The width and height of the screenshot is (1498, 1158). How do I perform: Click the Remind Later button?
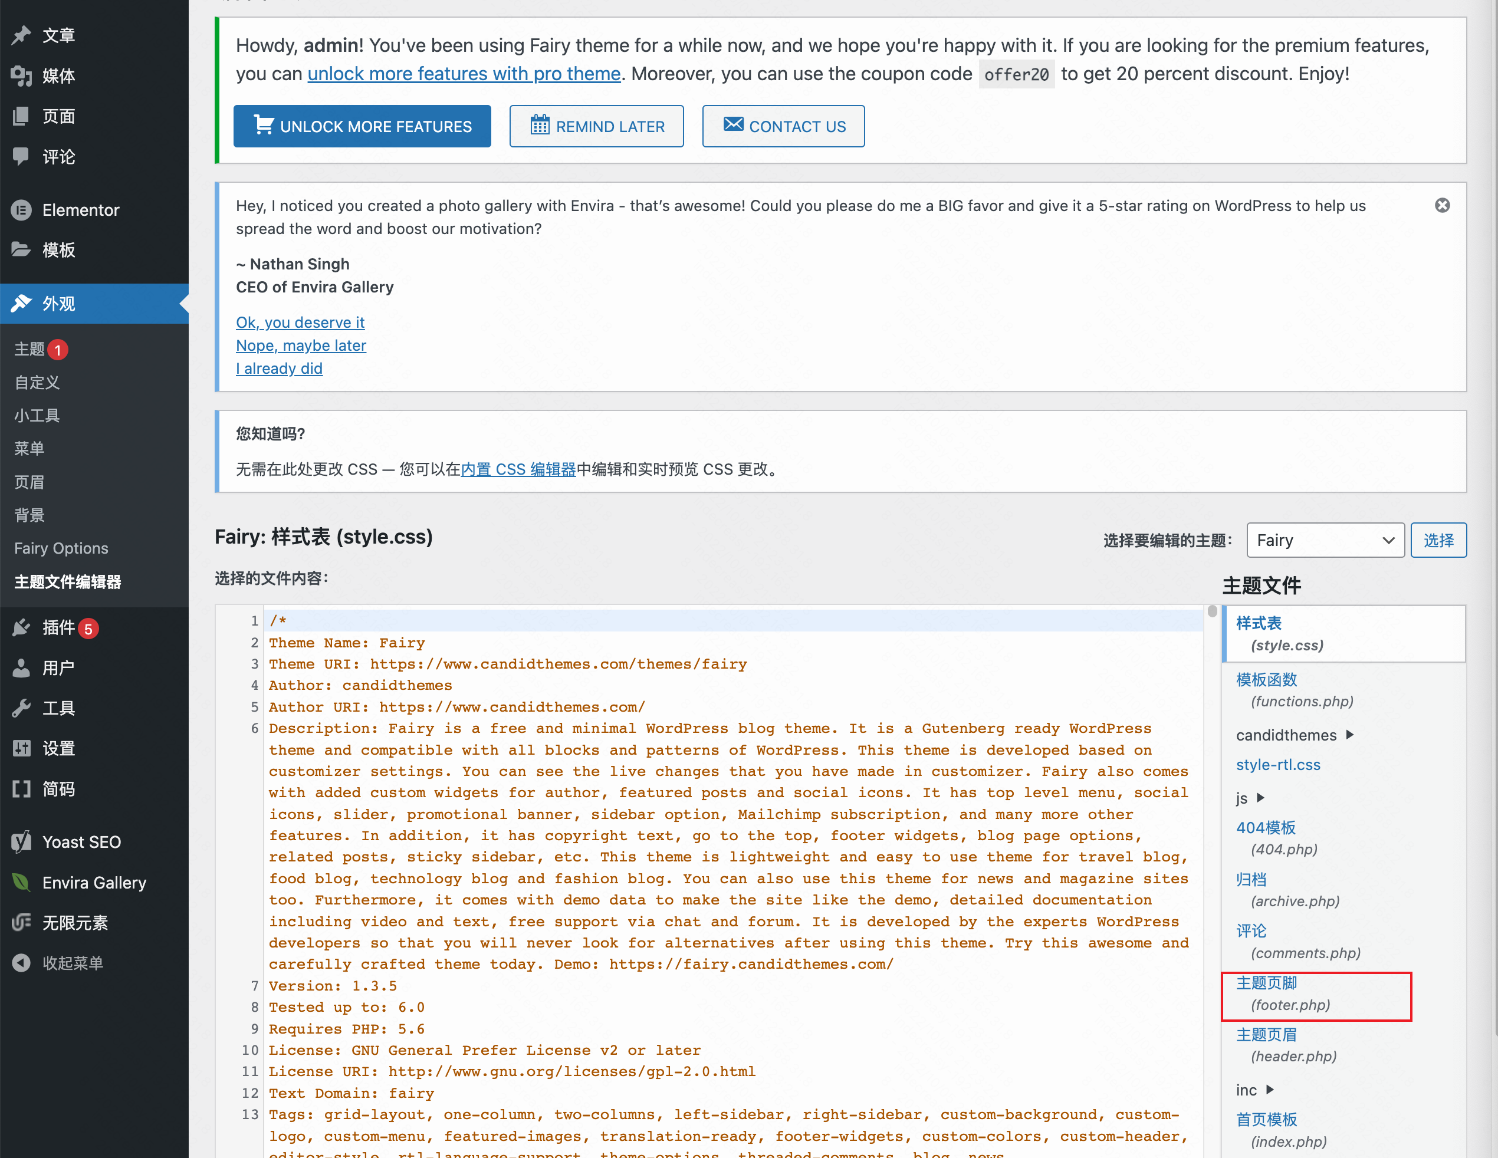click(596, 126)
